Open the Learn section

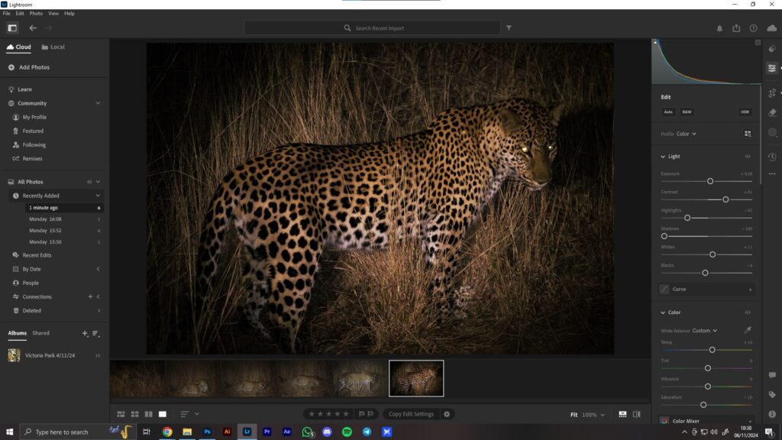tap(24, 89)
